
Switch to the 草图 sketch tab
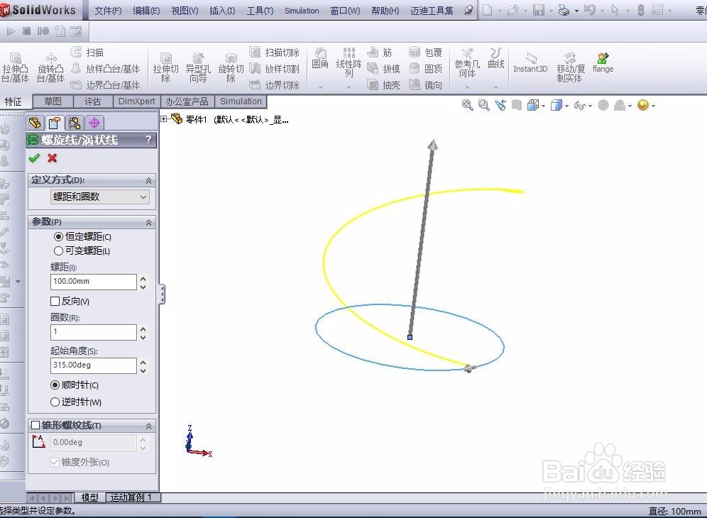coord(52,101)
